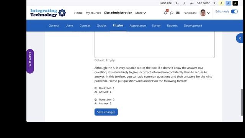
Task: Click the Participant name label
Action: click(190, 13)
